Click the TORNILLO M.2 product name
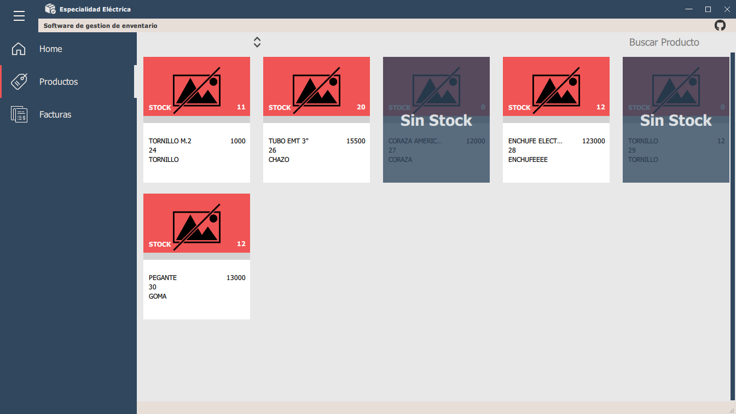Image resolution: width=736 pixels, height=414 pixels. 170,141
